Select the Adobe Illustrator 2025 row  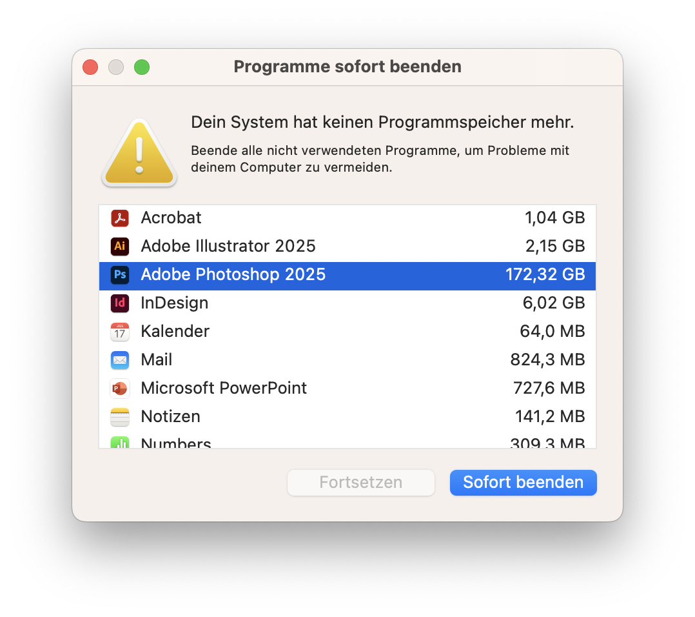[228, 247]
